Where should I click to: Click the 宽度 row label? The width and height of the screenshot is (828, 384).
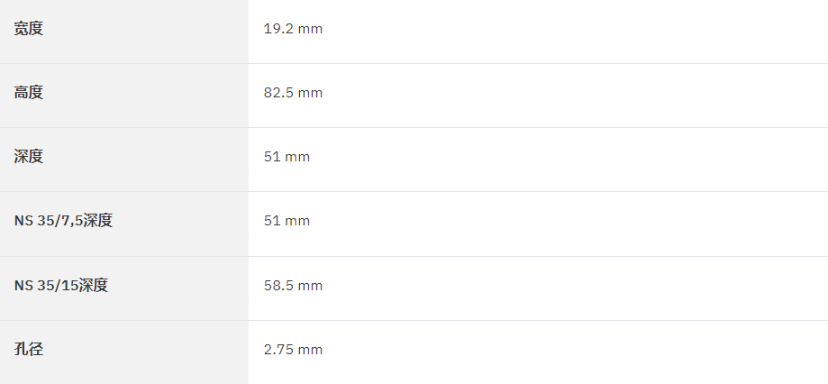pyautogui.click(x=29, y=29)
